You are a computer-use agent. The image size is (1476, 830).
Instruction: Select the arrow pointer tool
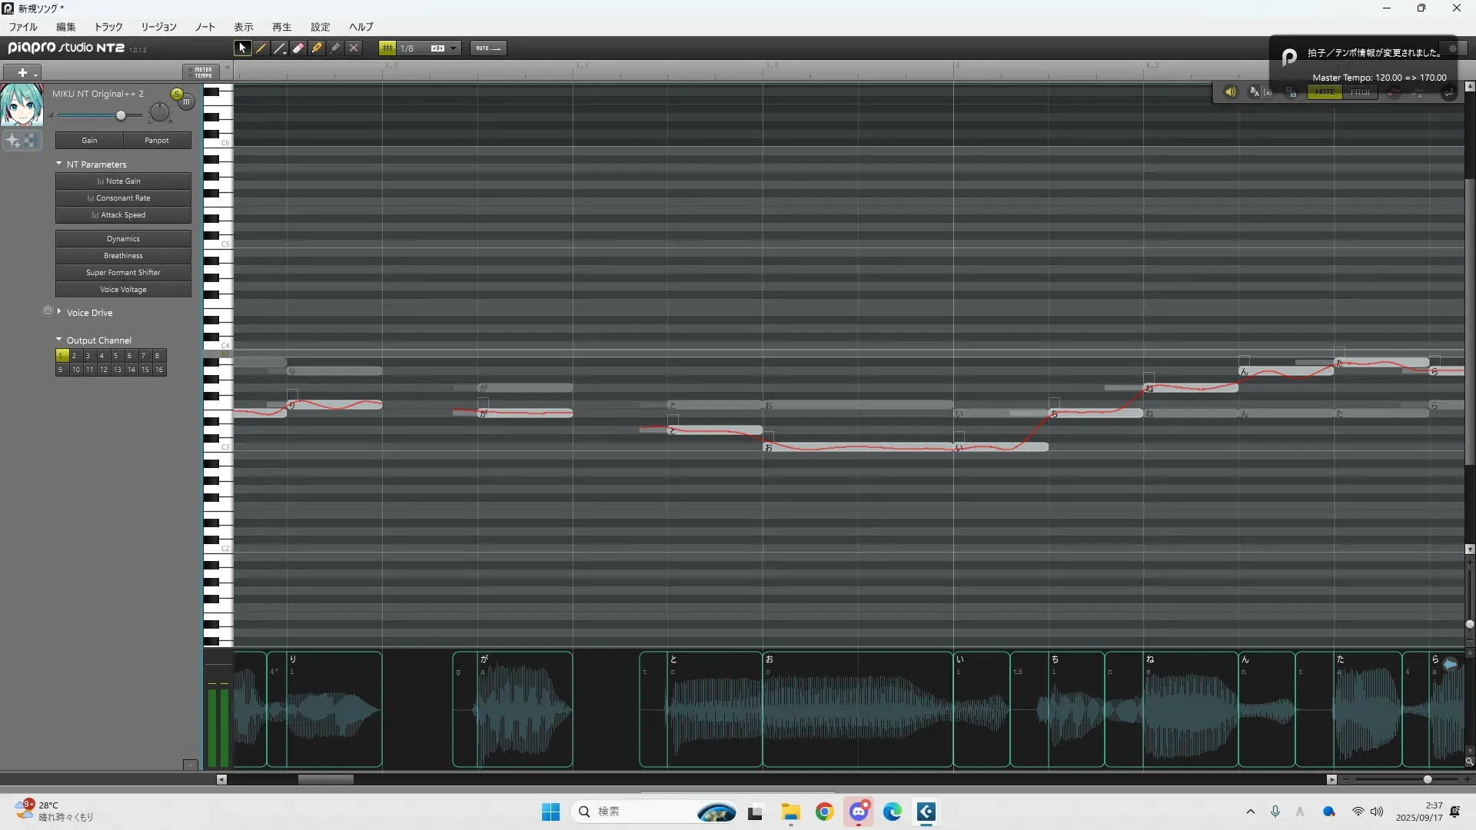242,48
